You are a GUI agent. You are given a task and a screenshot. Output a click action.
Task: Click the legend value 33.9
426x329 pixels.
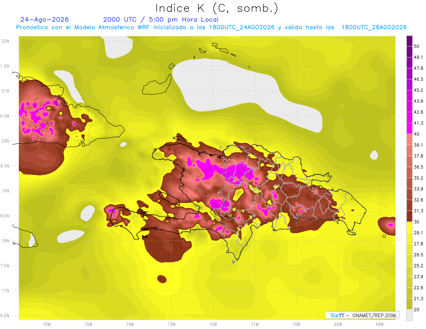click(x=418, y=189)
